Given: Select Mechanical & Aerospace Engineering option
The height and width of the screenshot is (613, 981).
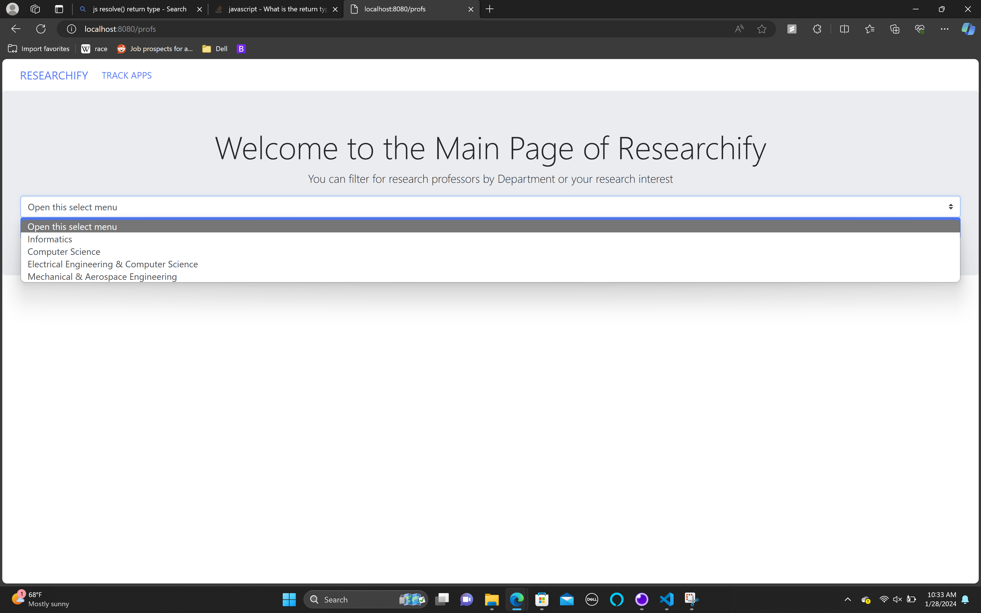Looking at the screenshot, I should click(102, 276).
